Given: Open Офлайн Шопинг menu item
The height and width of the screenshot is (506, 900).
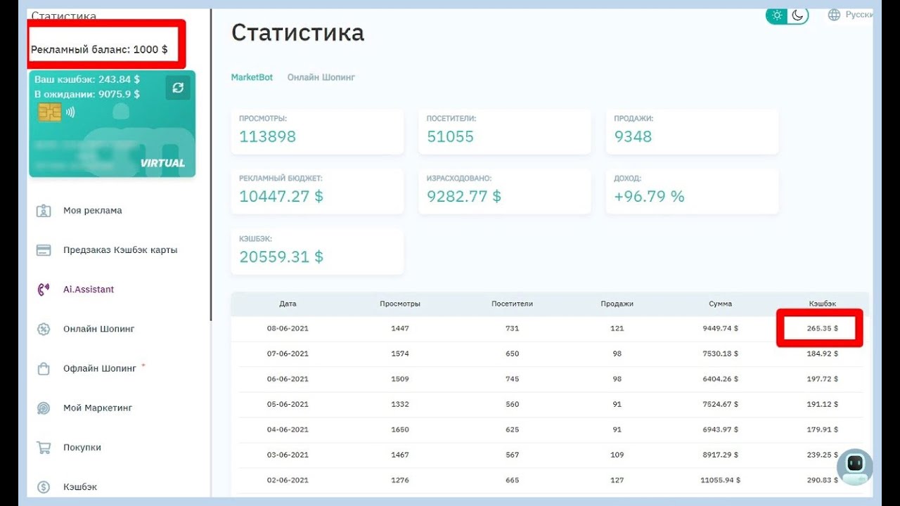Looking at the screenshot, I should tap(100, 368).
